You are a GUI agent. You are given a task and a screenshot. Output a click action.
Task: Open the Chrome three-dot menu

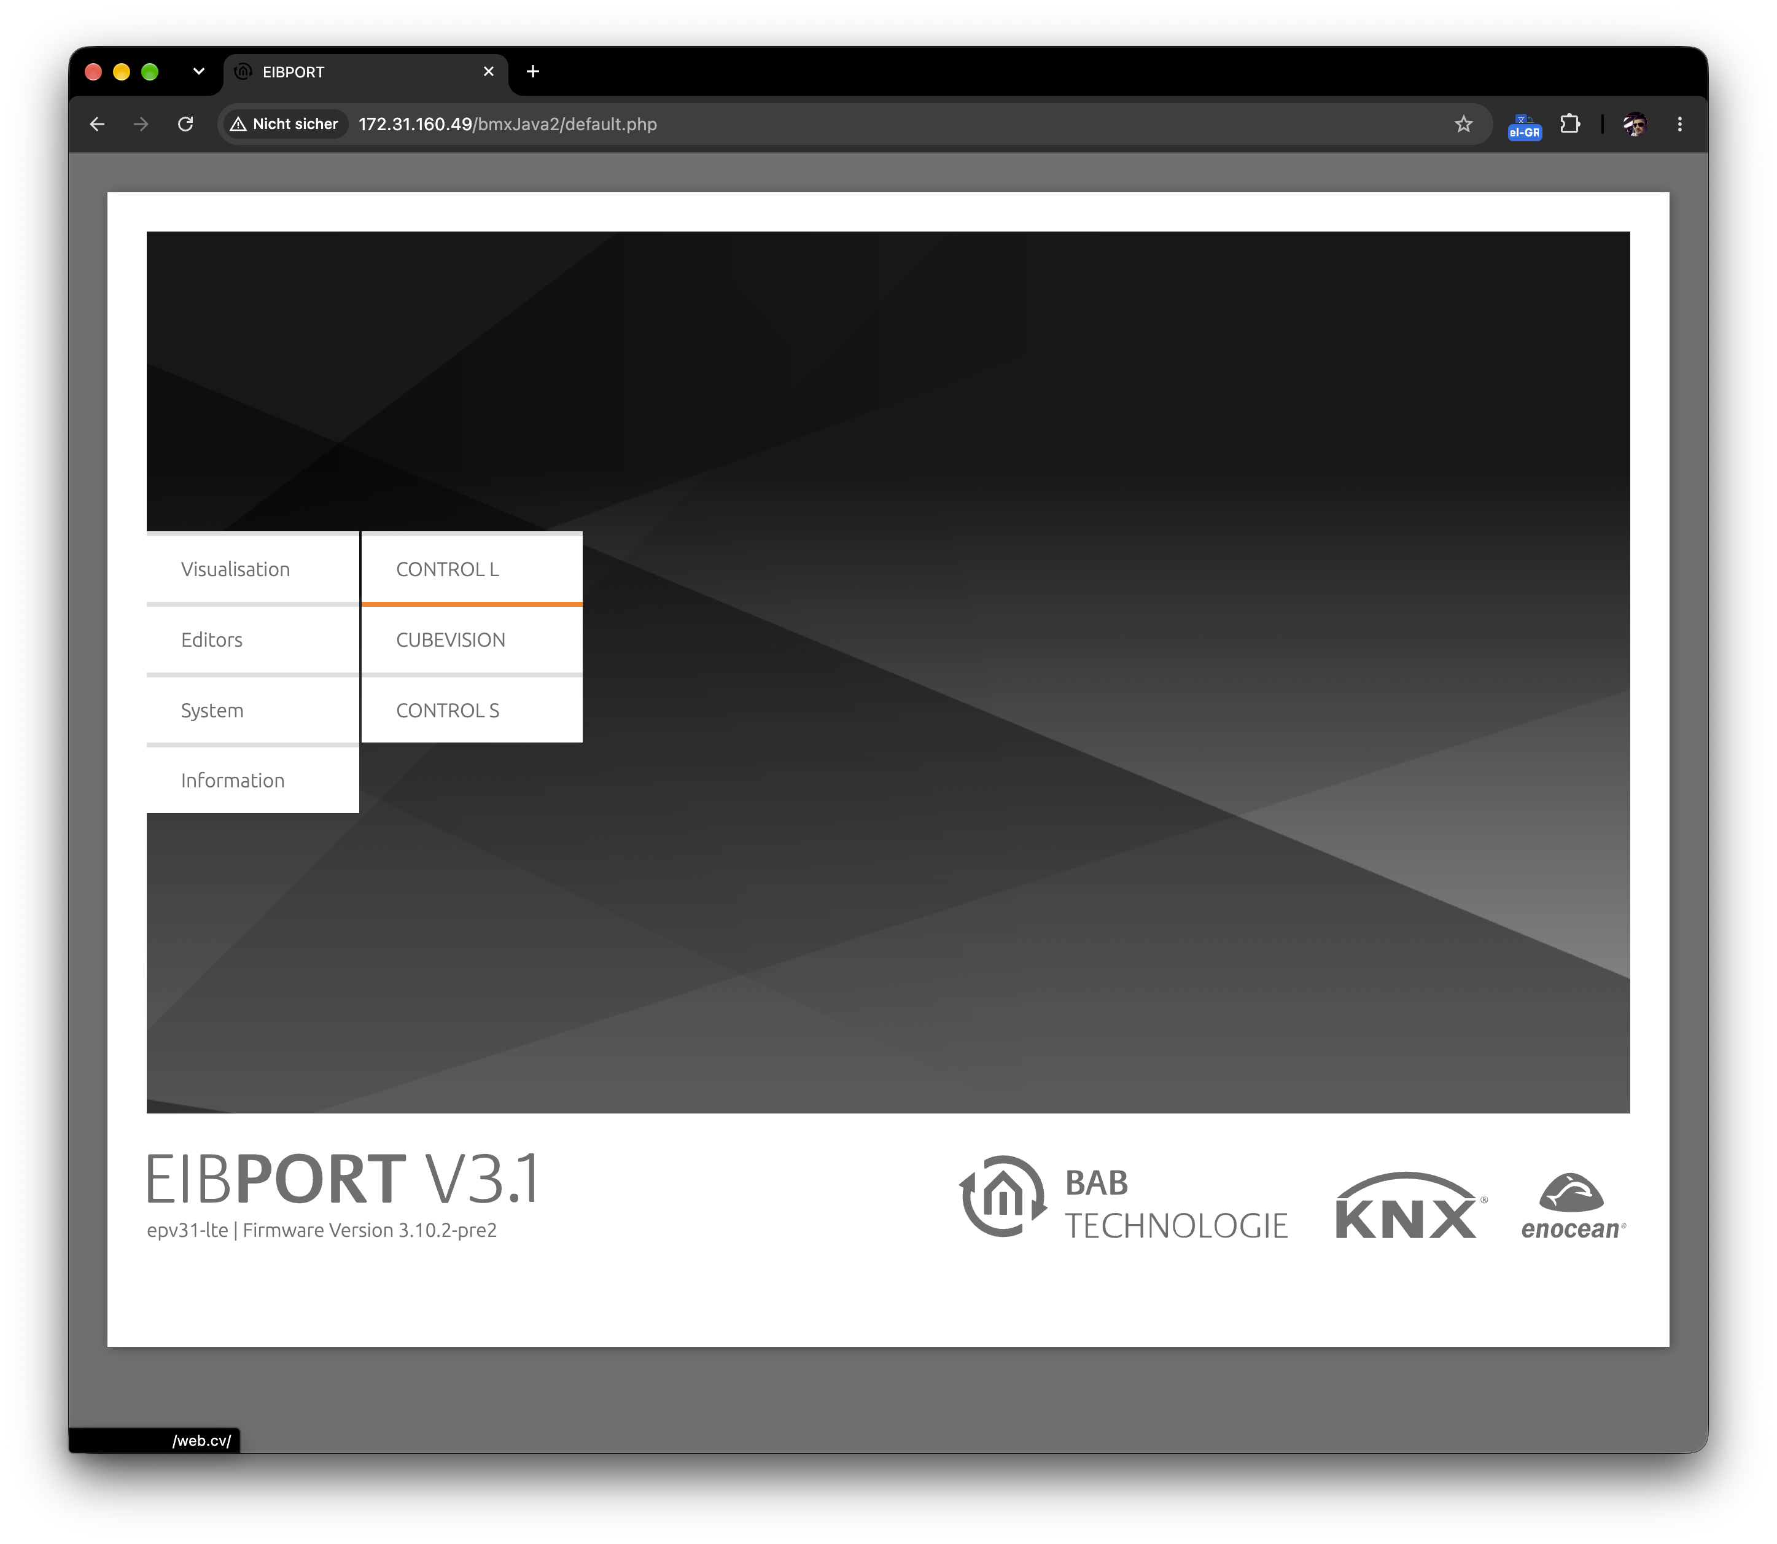(x=1679, y=124)
